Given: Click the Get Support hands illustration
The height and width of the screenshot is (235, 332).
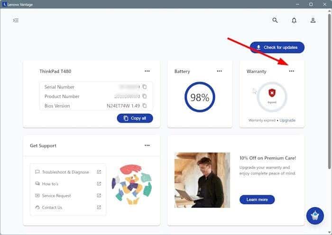Looking at the screenshot, I should (132, 184).
